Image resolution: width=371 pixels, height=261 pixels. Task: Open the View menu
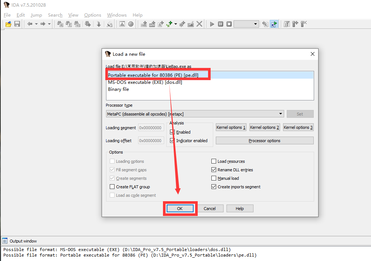click(73, 15)
